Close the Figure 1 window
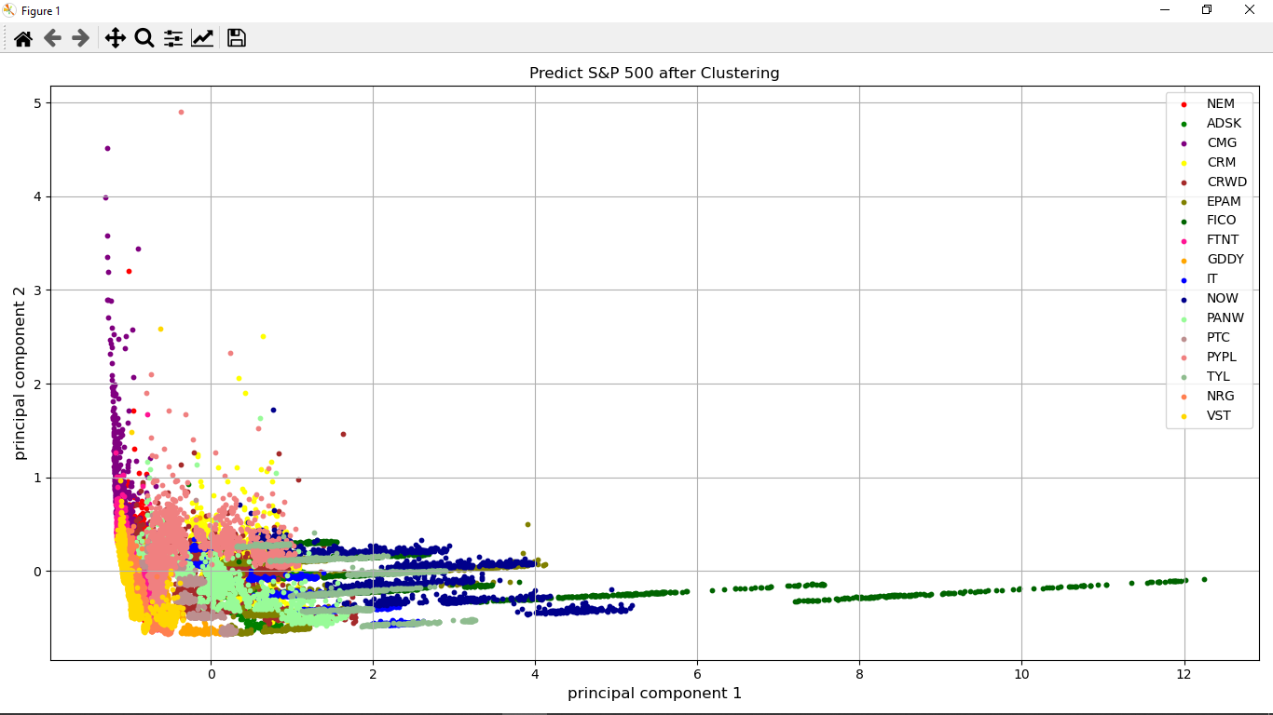The image size is (1273, 715). click(x=1250, y=9)
